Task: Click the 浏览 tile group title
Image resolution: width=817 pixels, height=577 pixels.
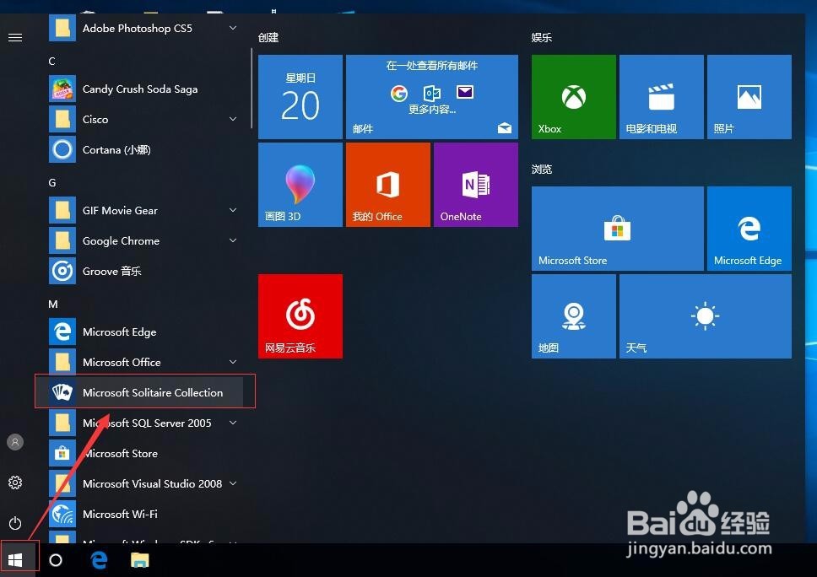Action: tap(542, 170)
